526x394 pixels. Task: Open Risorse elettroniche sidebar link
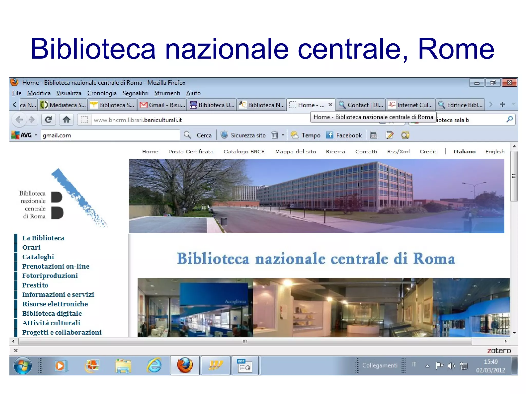pyautogui.click(x=55, y=304)
